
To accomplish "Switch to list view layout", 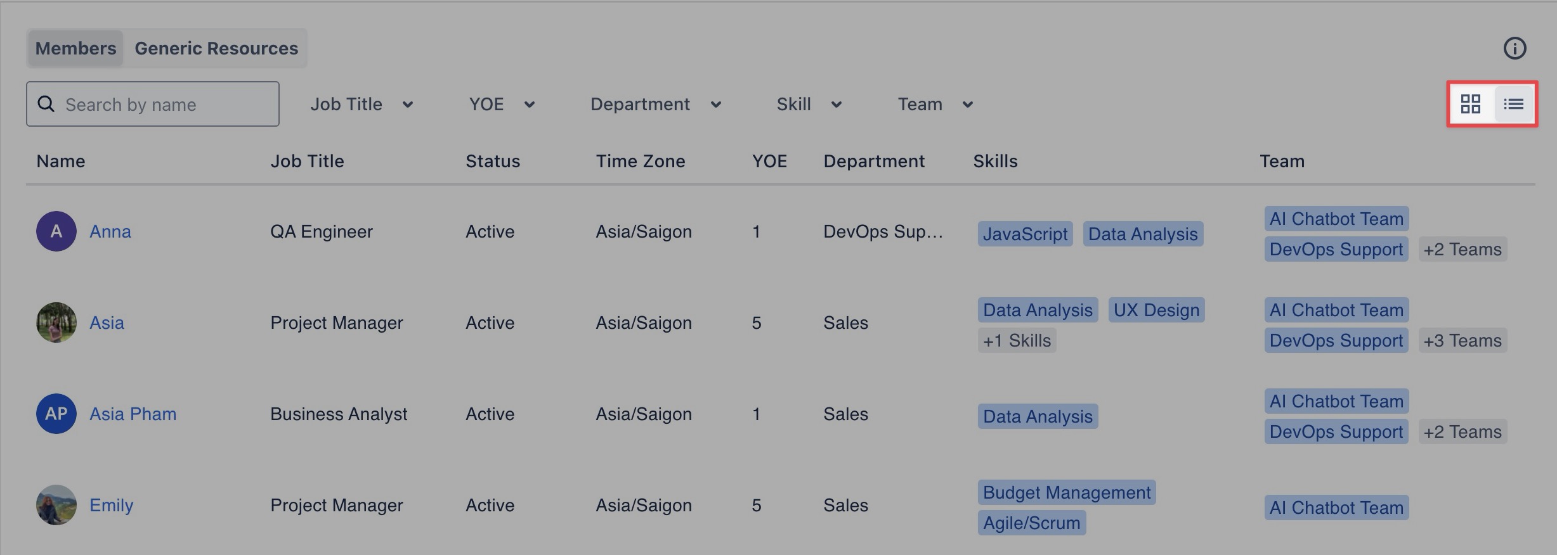I will click(x=1513, y=104).
